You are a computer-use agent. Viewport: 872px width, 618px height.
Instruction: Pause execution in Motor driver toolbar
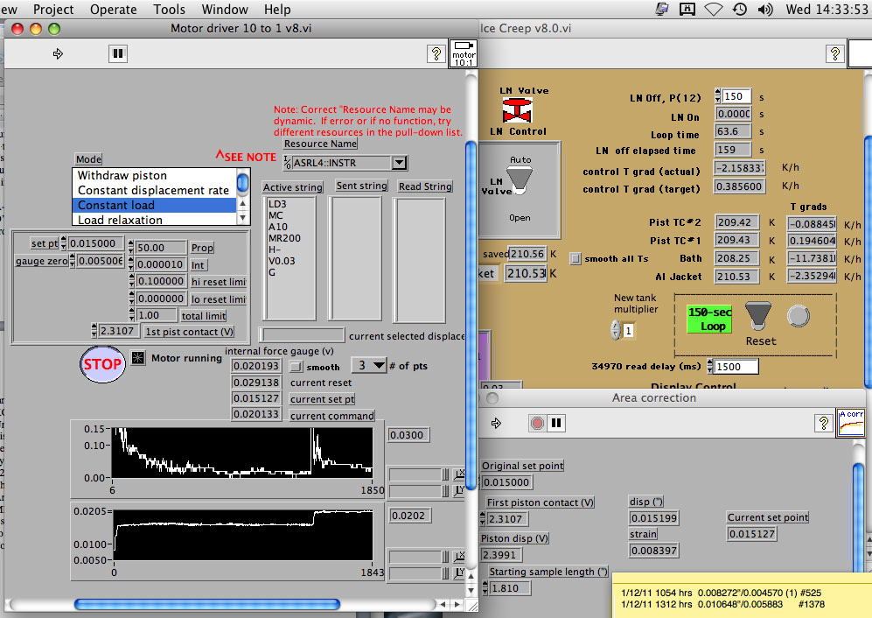click(x=118, y=53)
